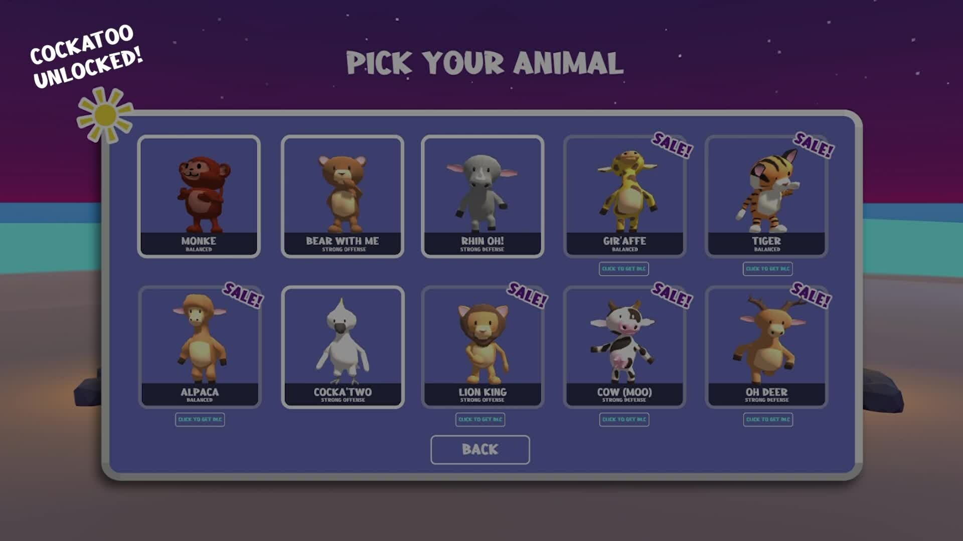The image size is (963, 541).
Task: Select the Cow (Moo) character
Action: 624,347
